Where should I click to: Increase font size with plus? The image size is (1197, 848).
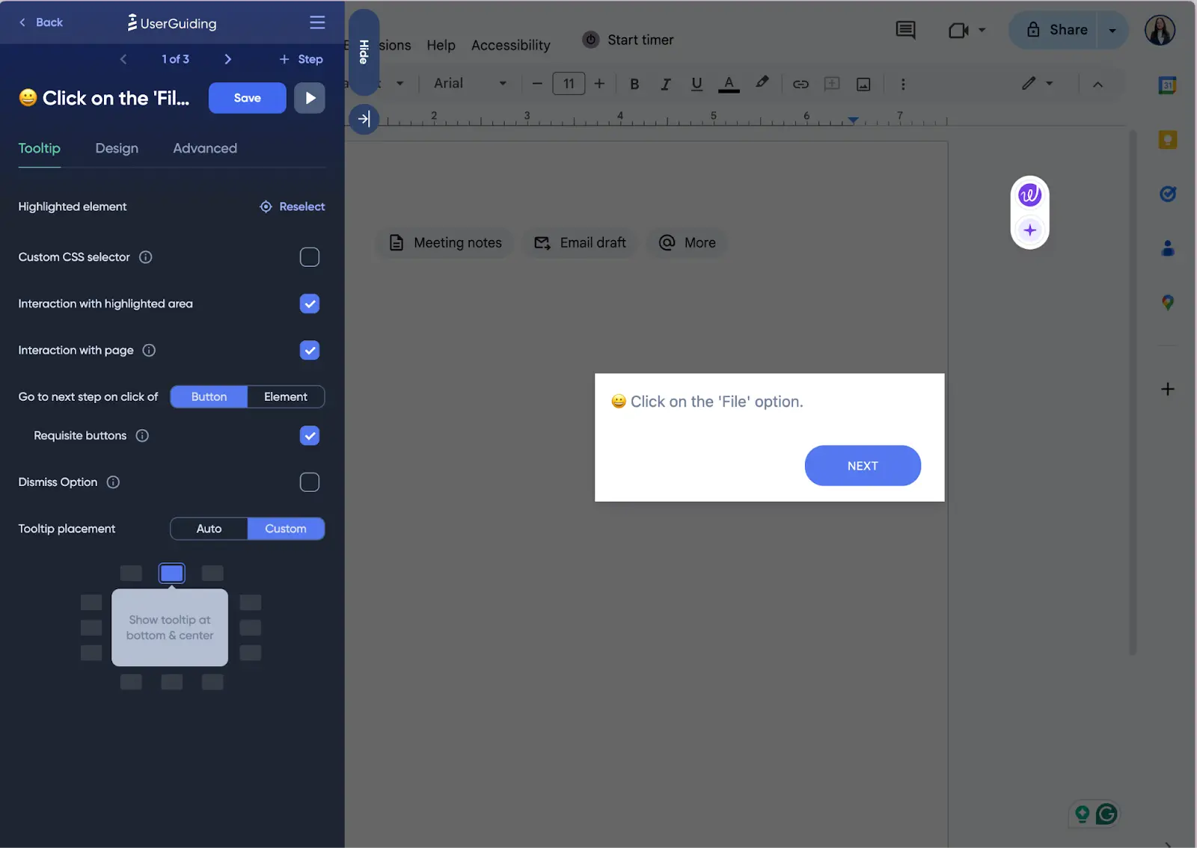(x=599, y=84)
